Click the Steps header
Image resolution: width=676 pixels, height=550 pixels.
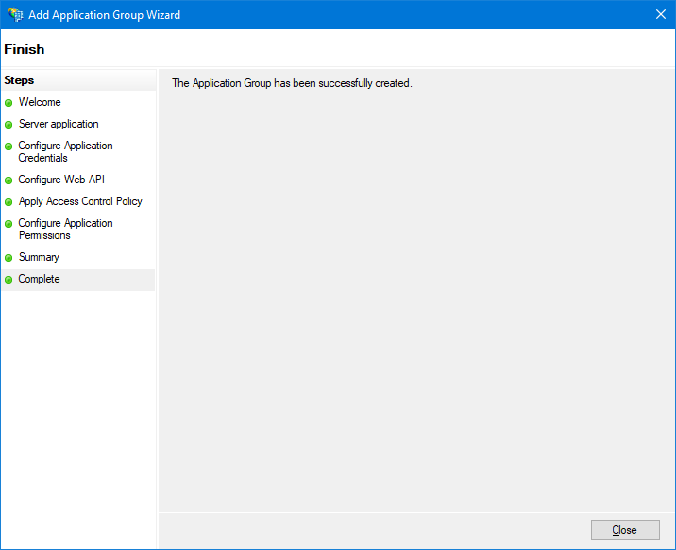tap(19, 80)
